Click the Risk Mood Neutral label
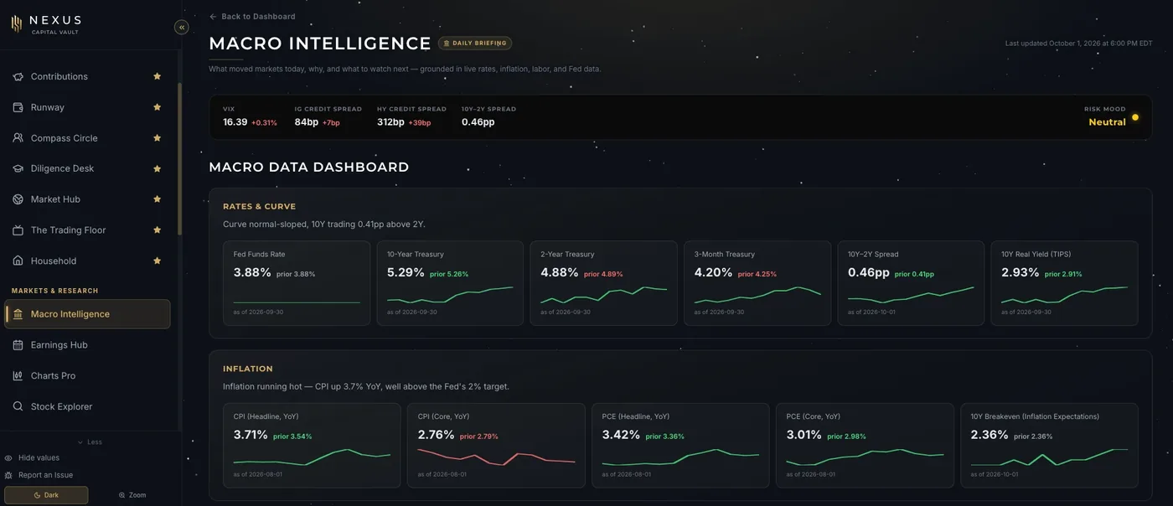This screenshot has height=506, width=1173. (1107, 122)
